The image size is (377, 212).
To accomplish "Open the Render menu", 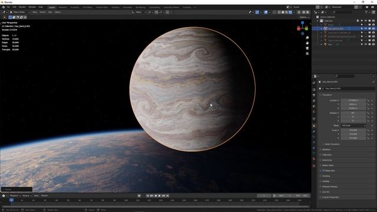I will (22, 7).
